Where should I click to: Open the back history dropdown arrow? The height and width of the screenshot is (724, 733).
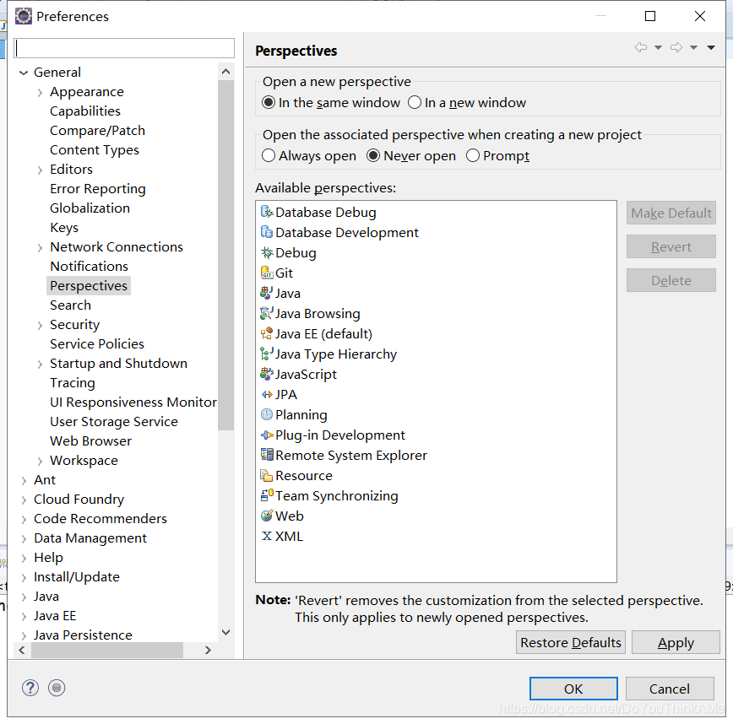tap(658, 47)
